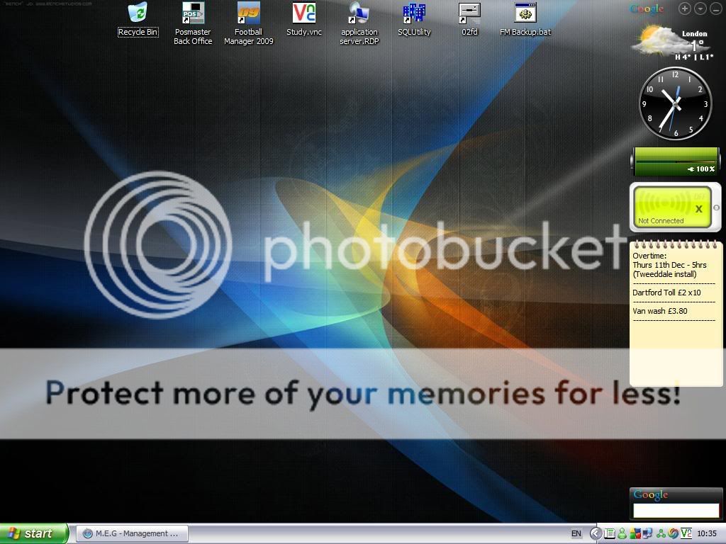Click the battery level gadget bar

pos(675,162)
